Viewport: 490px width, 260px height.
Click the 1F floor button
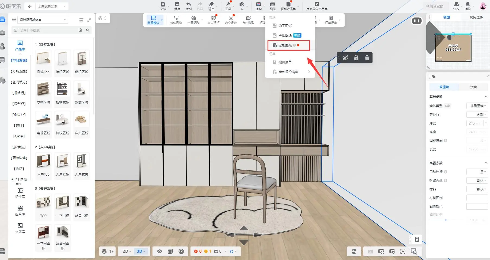click(x=108, y=251)
